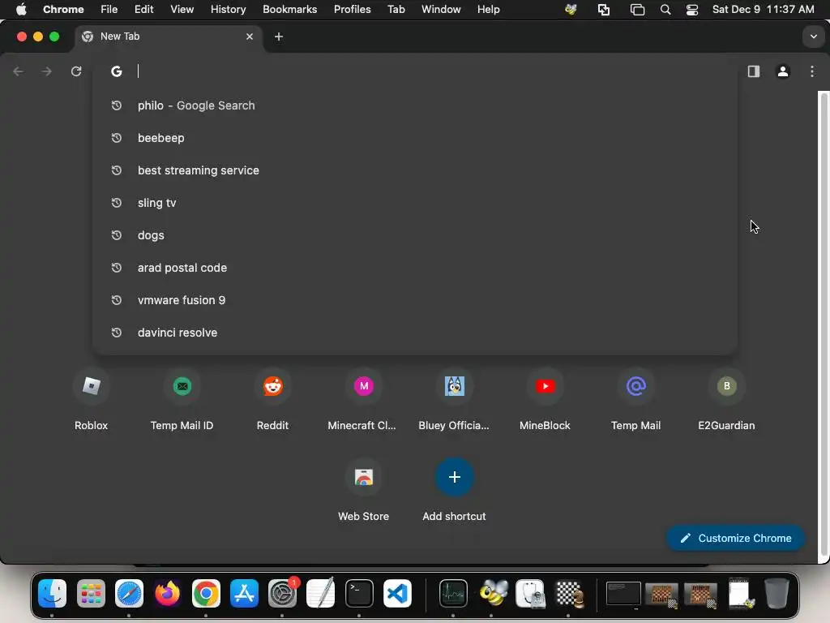Viewport: 830px width, 623px height.
Task: Open Chess from the Dock
Action: pos(570,593)
